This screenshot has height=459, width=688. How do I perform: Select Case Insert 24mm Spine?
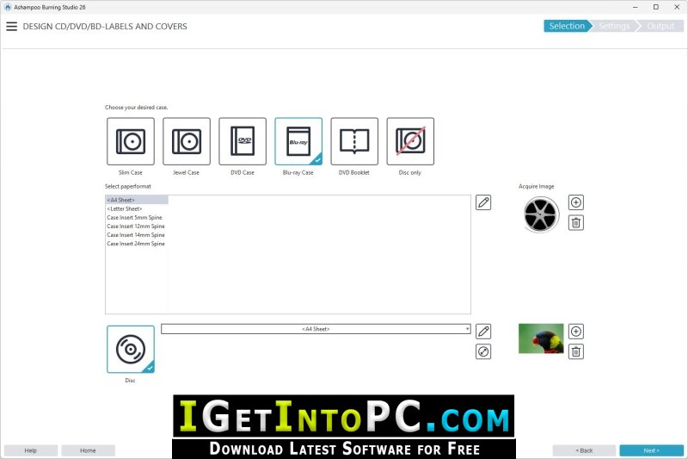pyautogui.click(x=137, y=244)
